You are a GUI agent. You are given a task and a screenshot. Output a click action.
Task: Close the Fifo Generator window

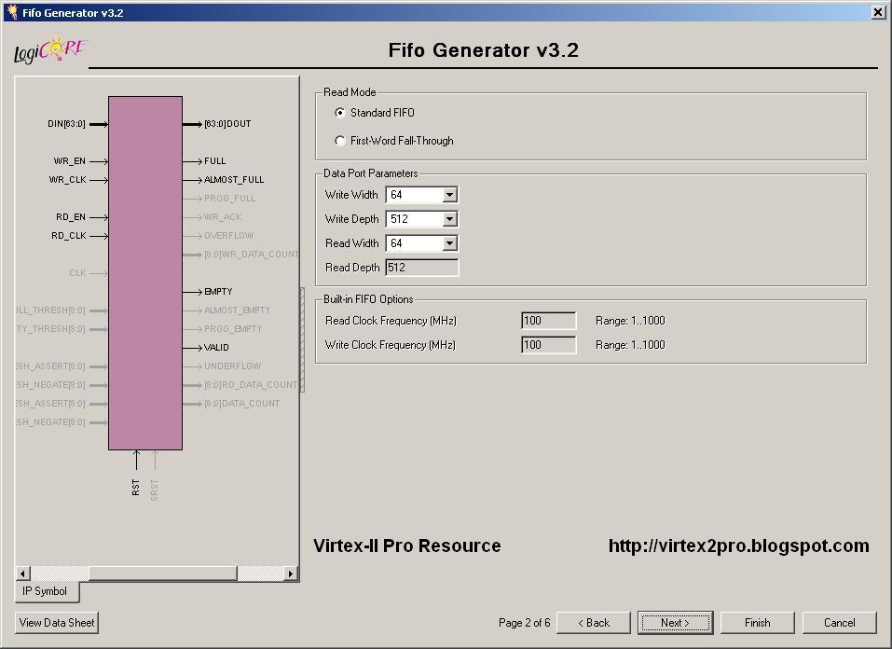coord(878,12)
